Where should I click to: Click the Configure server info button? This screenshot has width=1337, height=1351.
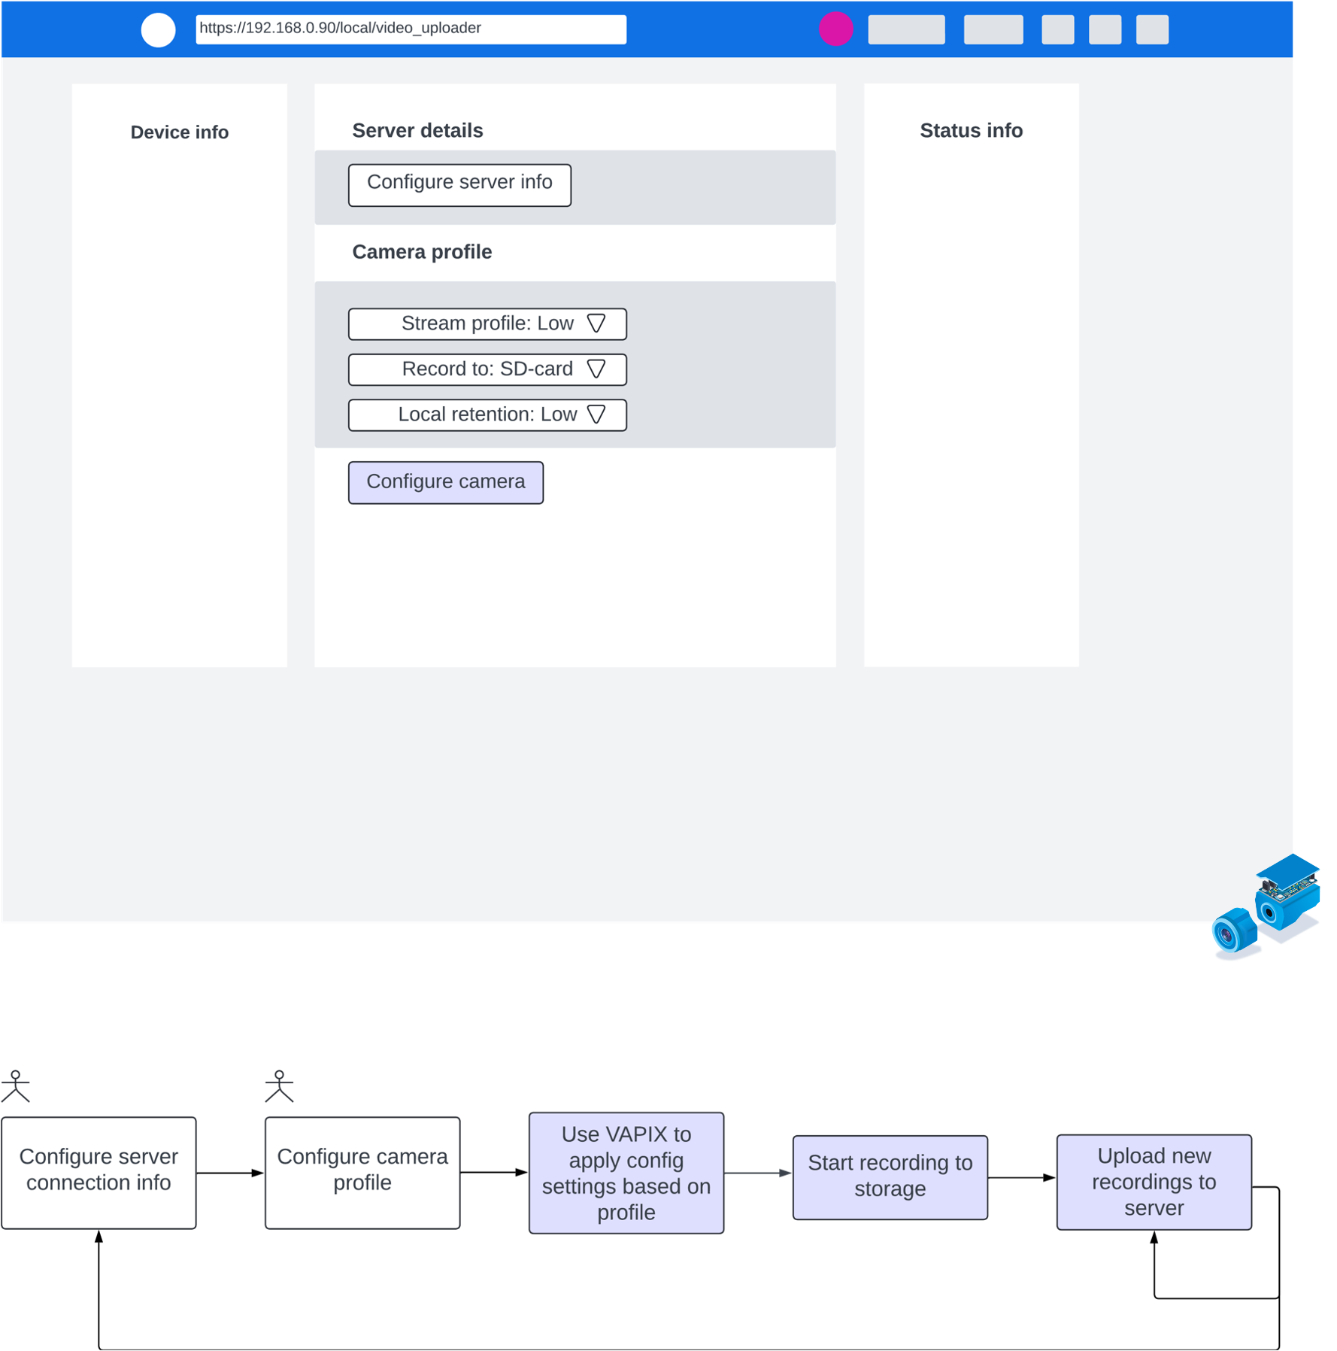pos(459,185)
